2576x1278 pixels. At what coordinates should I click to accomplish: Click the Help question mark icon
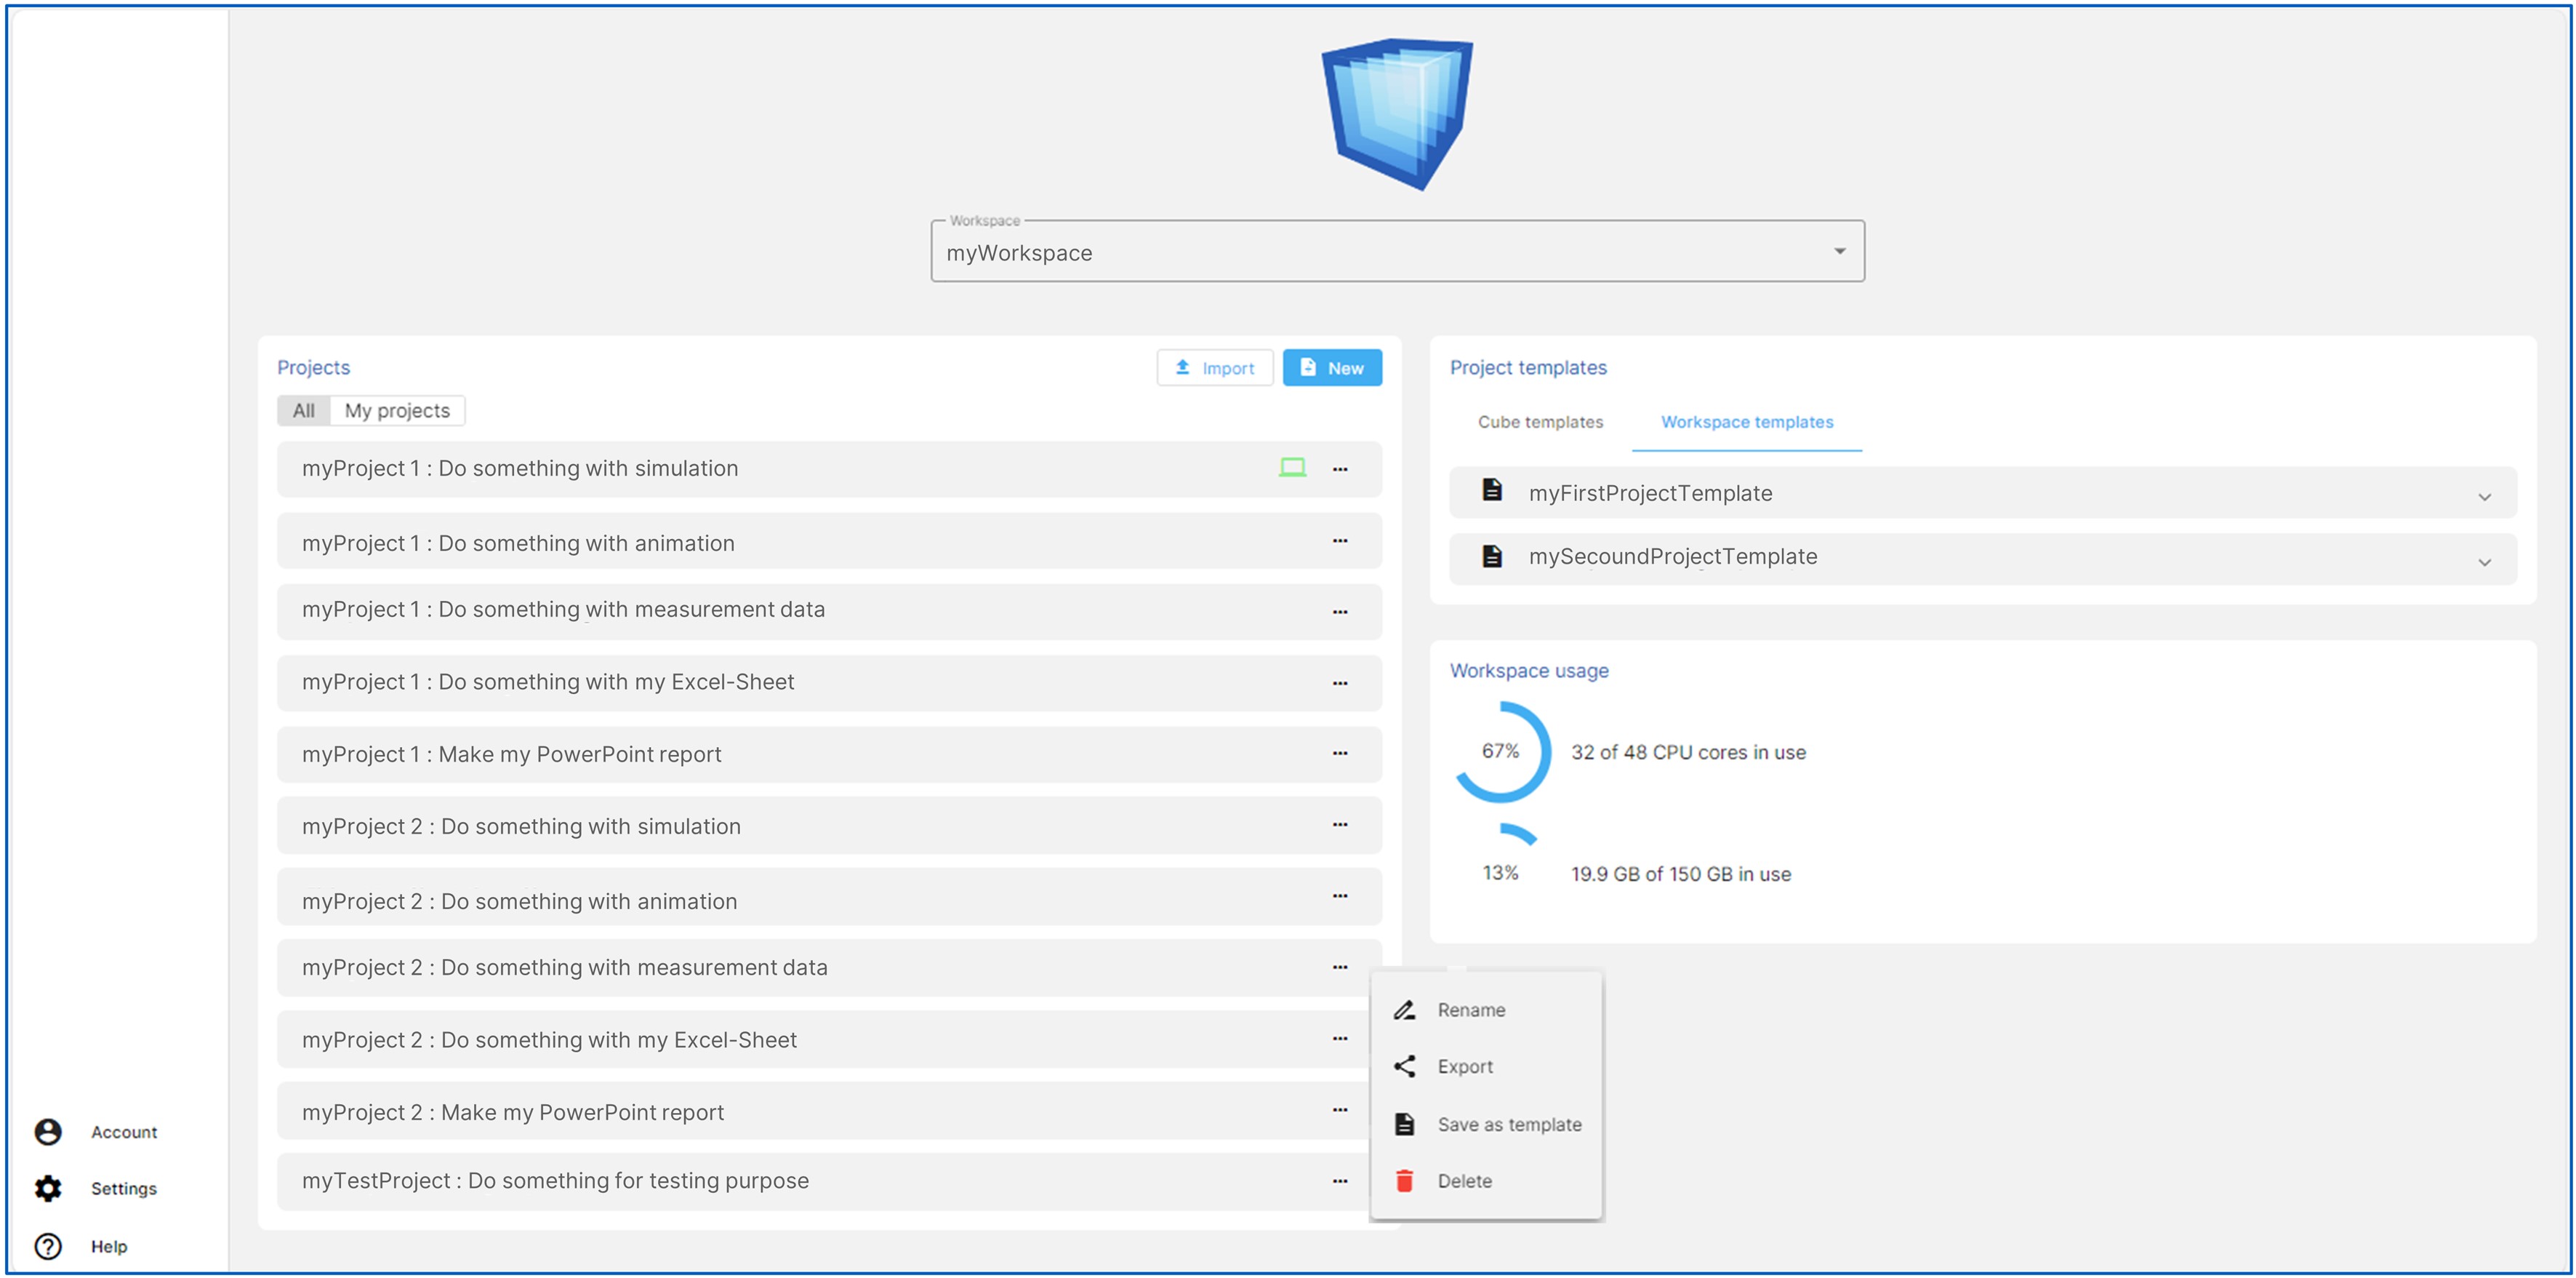click(48, 1245)
